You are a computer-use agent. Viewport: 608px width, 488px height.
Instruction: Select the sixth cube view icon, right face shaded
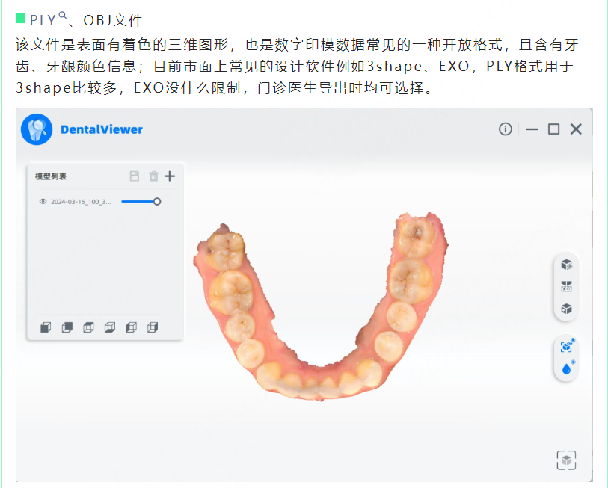tap(153, 327)
